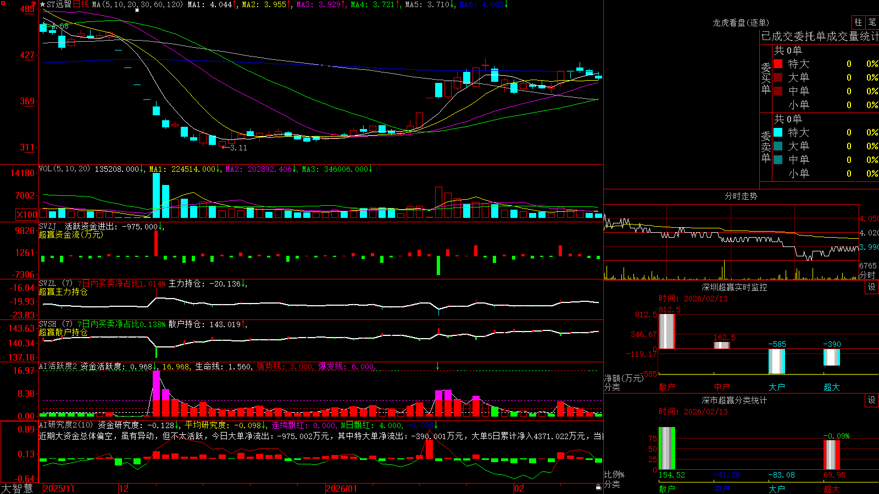Click the 超赢资金流(万元) label
The width and height of the screenshot is (879, 494).
coord(71,234)
